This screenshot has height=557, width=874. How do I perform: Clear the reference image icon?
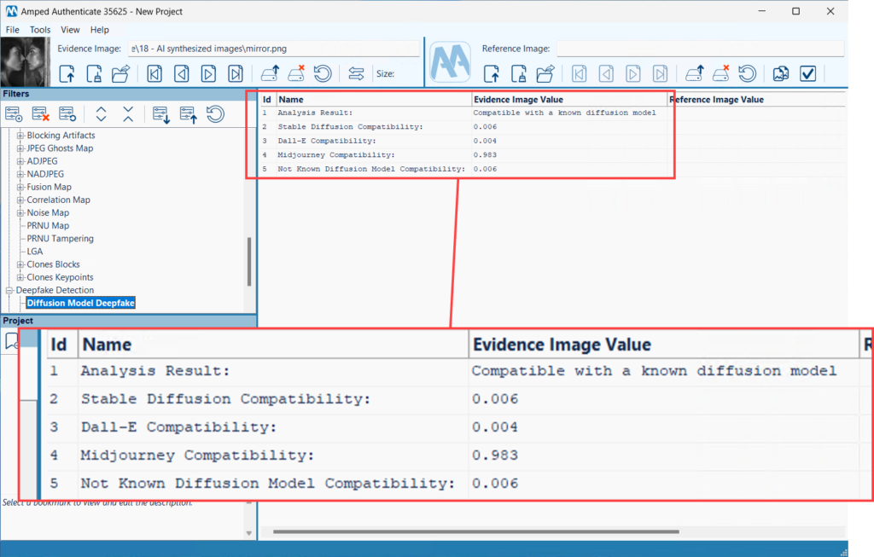tap(518, 73)
